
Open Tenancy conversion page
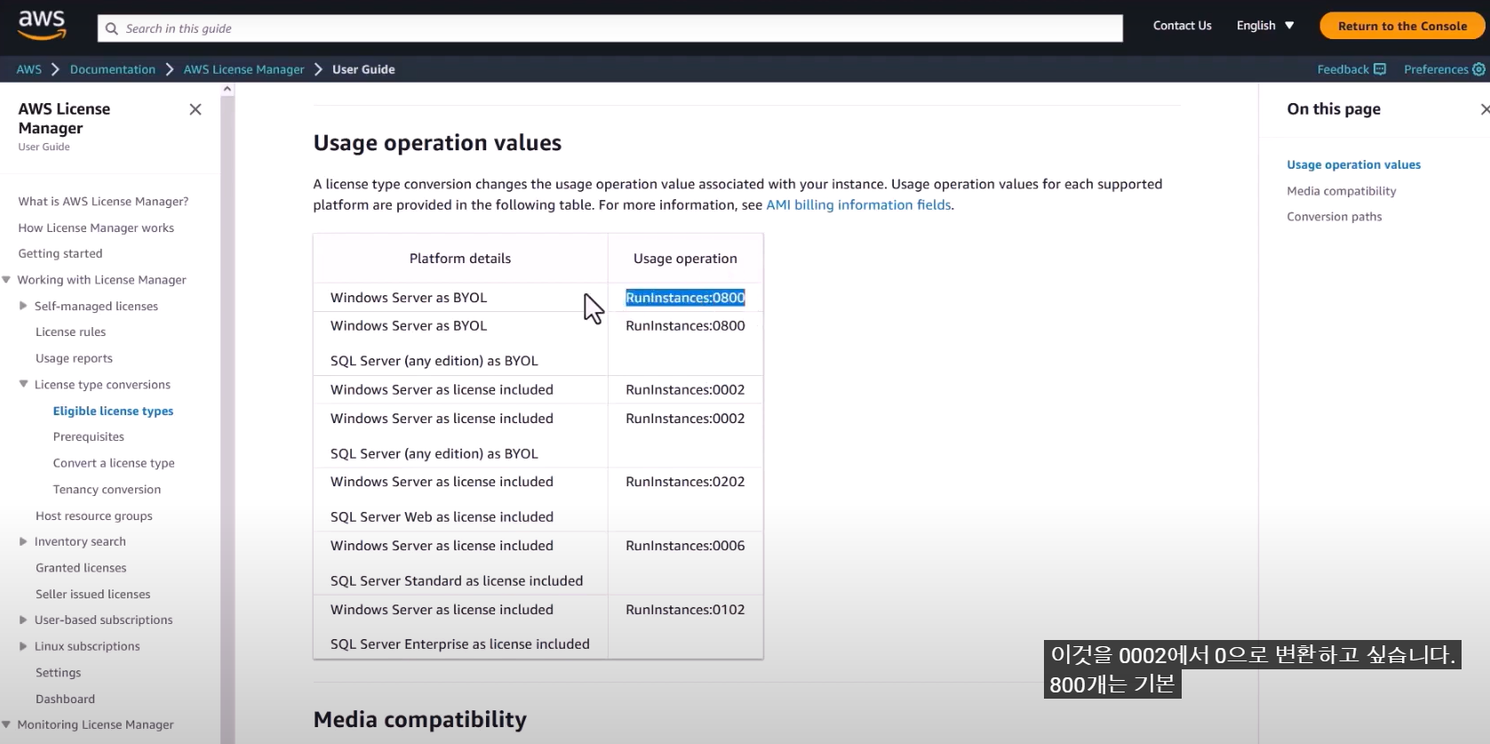pos(107,489)
